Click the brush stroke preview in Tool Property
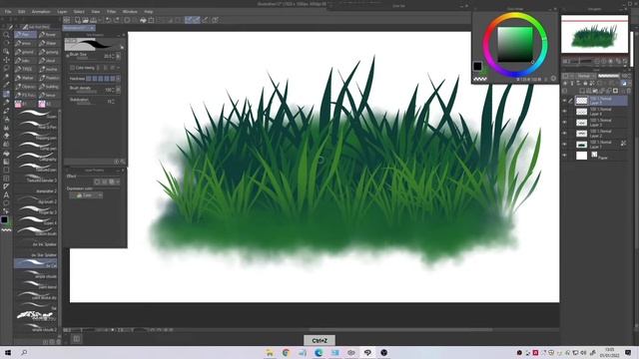Viewport: 639px width, 359px height. pyautogui.click(x=94, y=44)
